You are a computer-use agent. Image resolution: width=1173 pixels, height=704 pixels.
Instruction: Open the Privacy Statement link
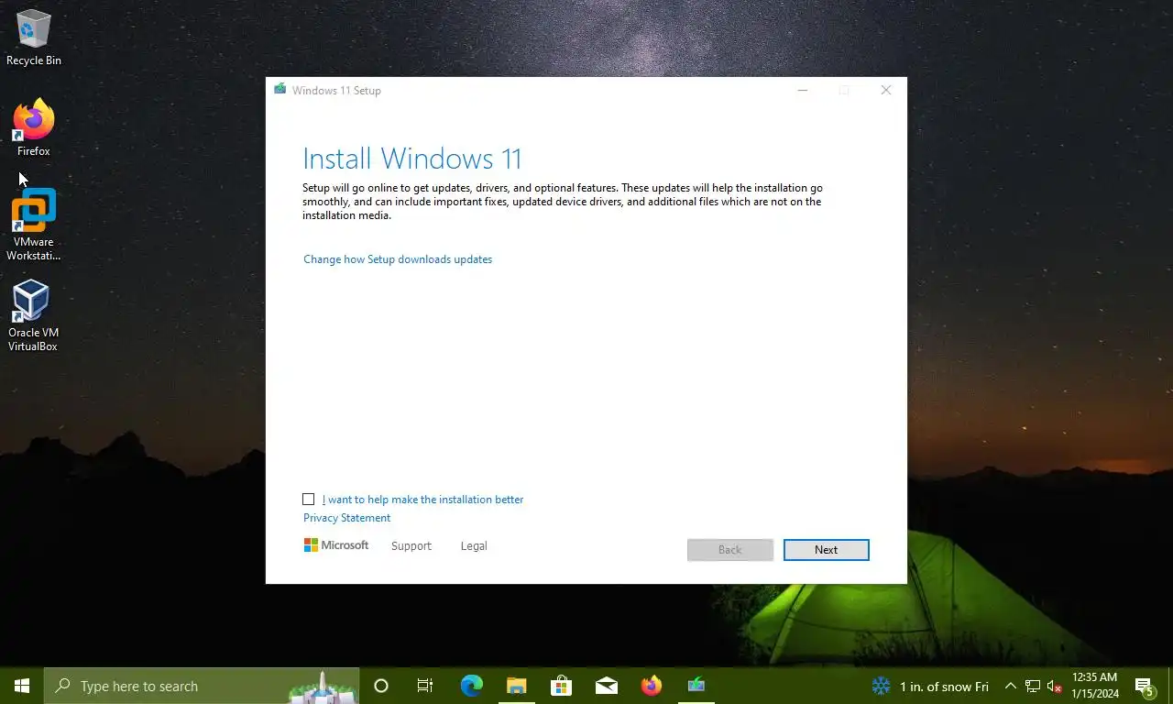point(346,518)
